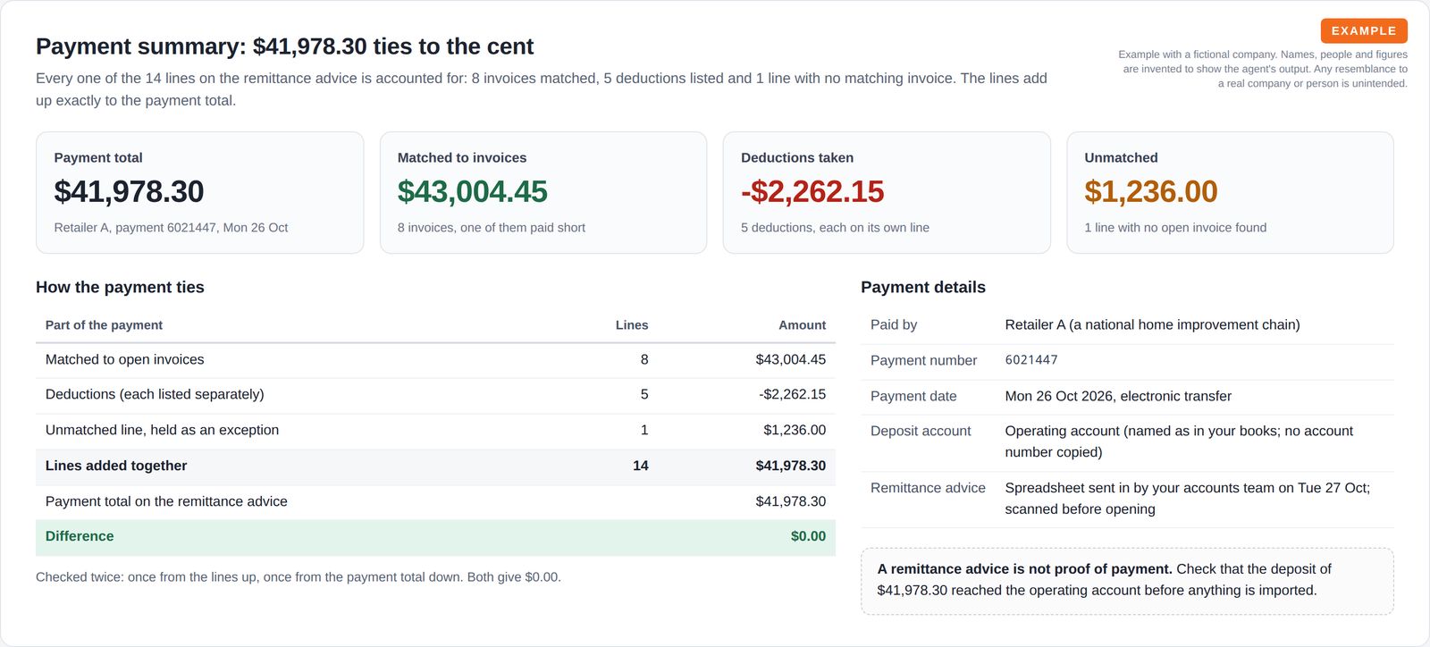Viewport: 1430px width, 647px height.
Task: Click the 'How the payment ties' heading
Action: point(120,287)
